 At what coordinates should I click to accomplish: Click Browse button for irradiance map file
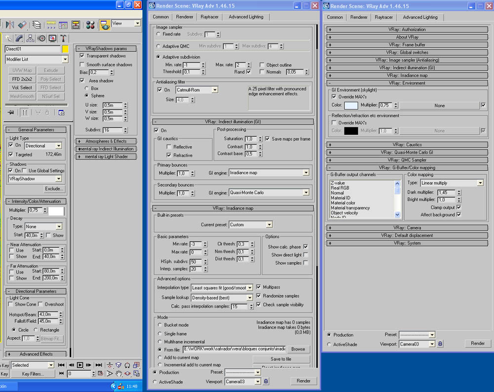(298, 349)
